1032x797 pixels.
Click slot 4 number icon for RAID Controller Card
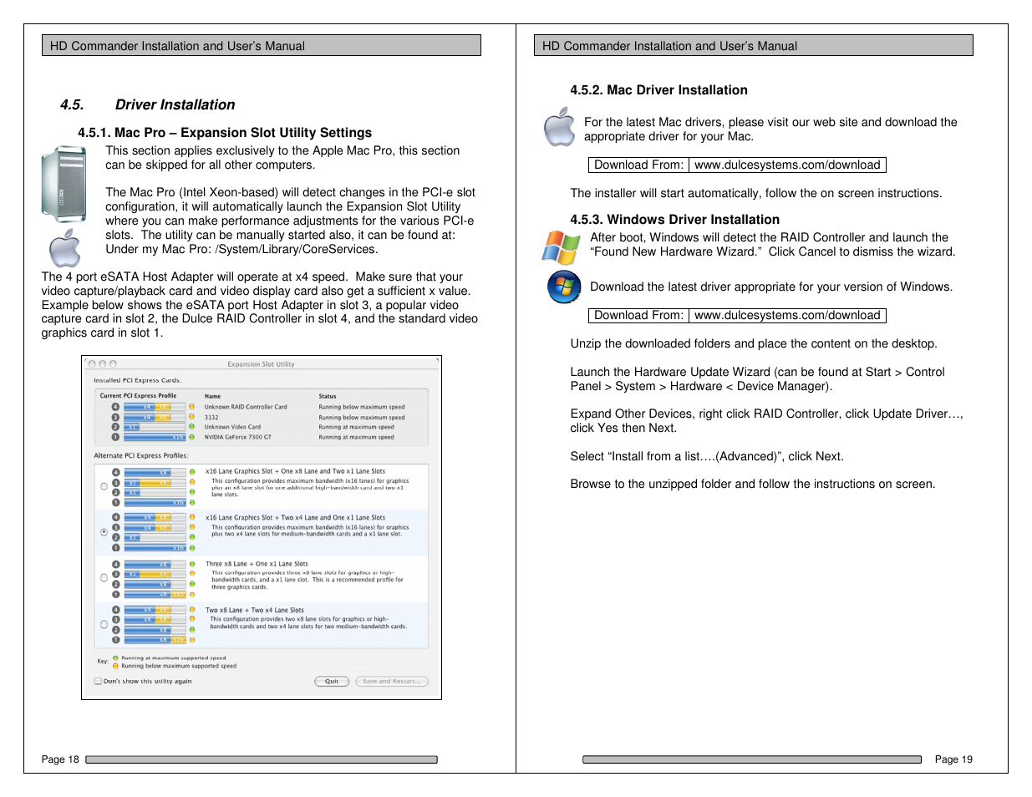click(115, 407)
